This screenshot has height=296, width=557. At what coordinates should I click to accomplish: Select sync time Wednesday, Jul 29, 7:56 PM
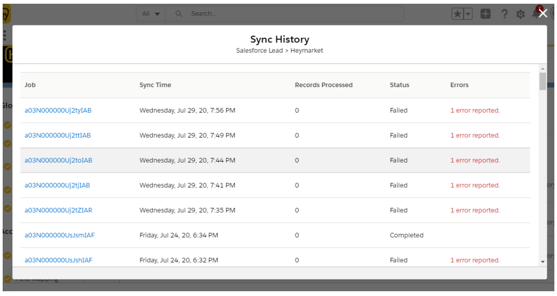coord(187,110)
